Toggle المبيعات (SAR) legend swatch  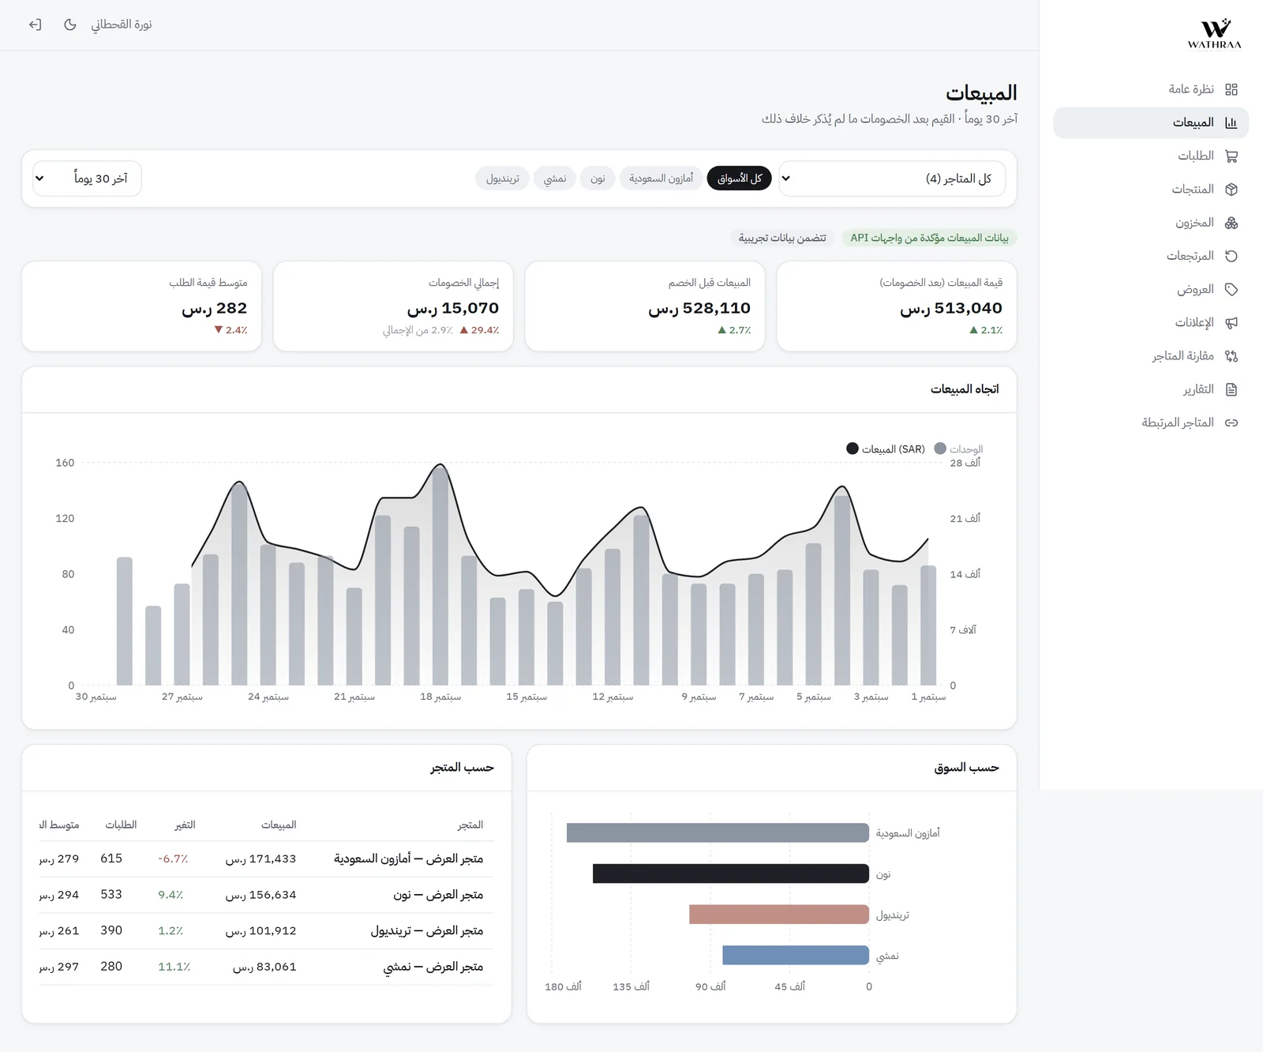click(x=853, y=449)
